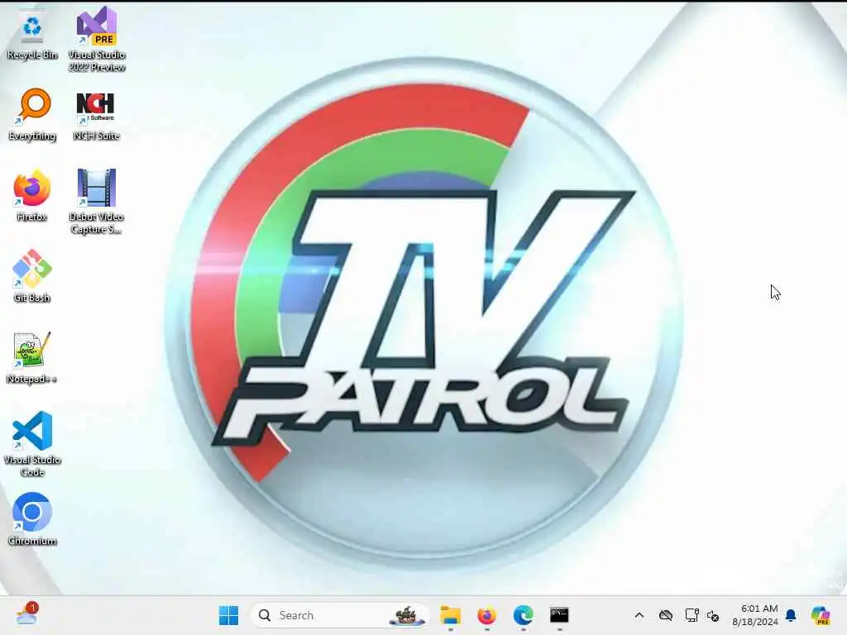Select Debut Video Capture desktop shortcut

(96, 202)
